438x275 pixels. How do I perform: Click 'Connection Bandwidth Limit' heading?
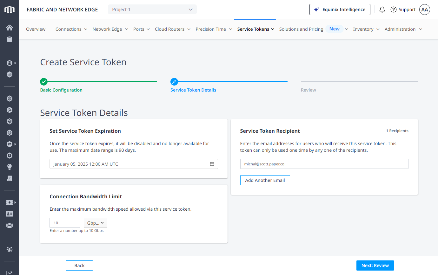[86, 196]
